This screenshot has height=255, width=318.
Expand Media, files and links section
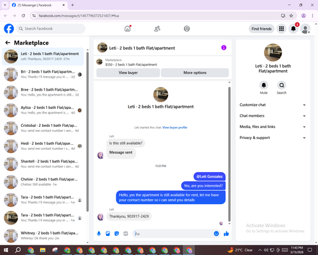273,127
